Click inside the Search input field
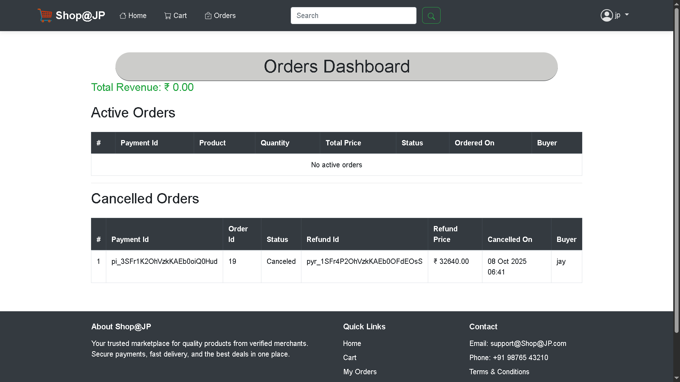This screenshot has width=680, height=382. (353, 16)
